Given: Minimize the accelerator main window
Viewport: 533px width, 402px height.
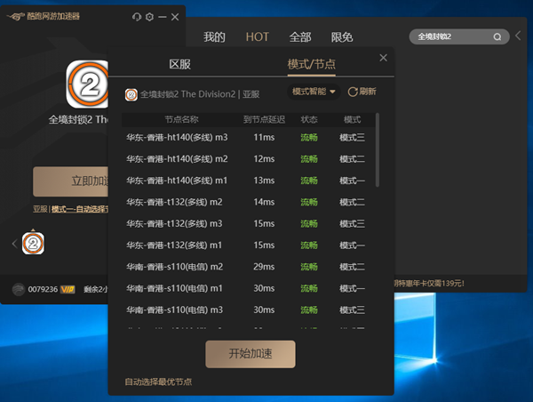Looking at the screenshot, I should pos(163,17).
